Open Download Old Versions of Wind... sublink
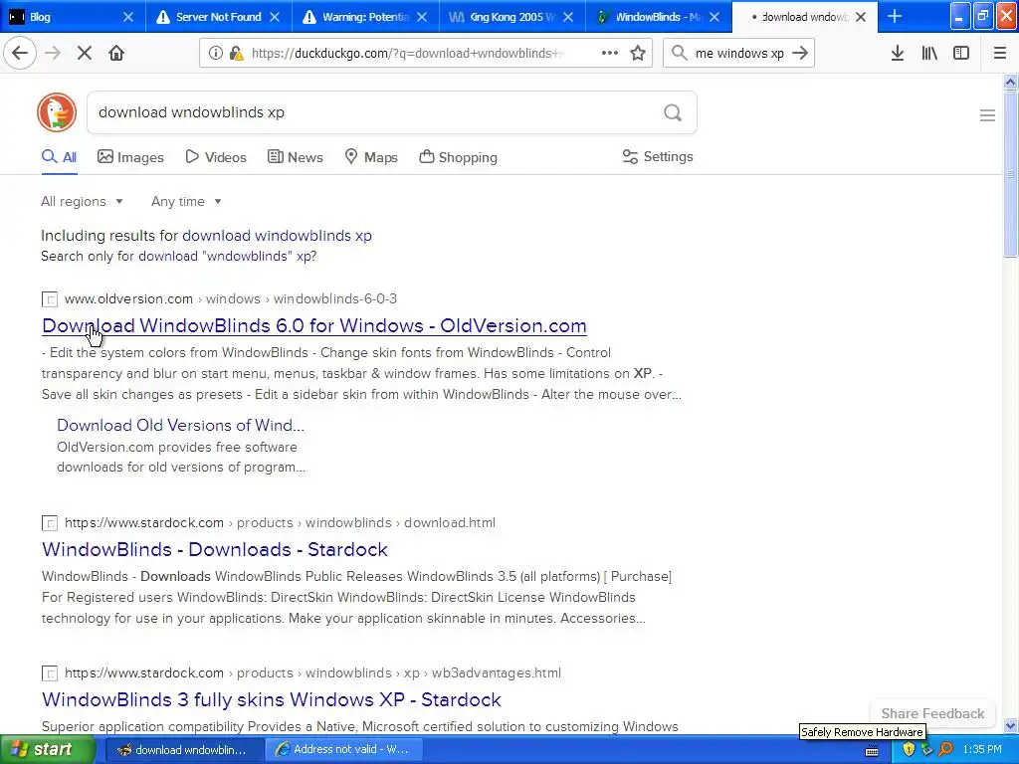Image resolution: width=1019 pixels, height=764 pixels. coord(180,425)
